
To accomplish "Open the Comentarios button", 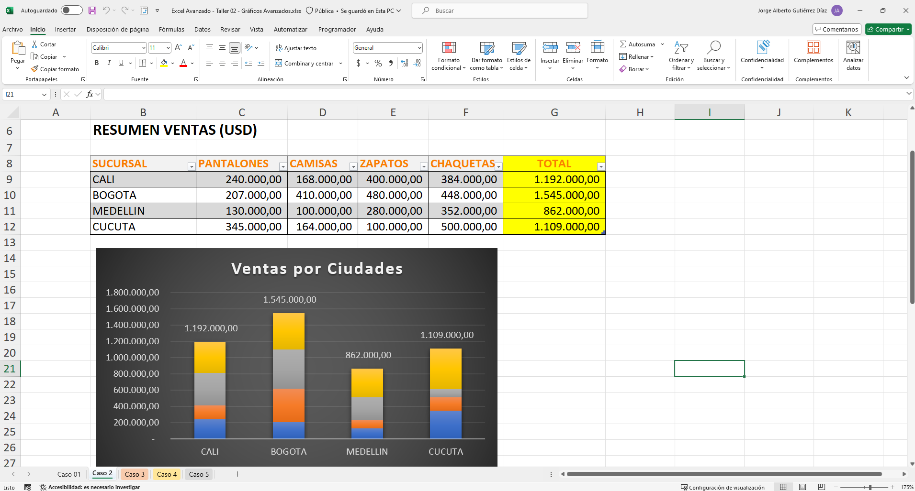I will (836, 29).
